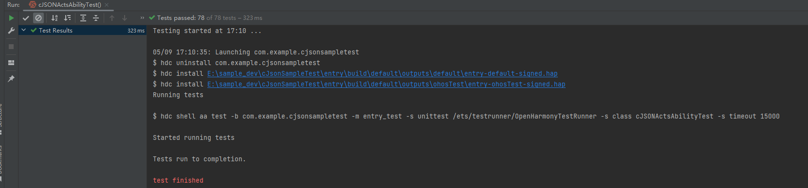Open entry-ohosTest-signed.hap path link

pyautogui.click(x=386, y=85)
